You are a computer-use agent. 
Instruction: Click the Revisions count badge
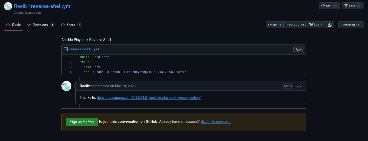52,25
